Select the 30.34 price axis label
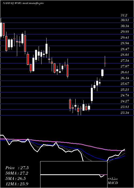The width and height of the screenshot is (134, 188). pos(125,26)
